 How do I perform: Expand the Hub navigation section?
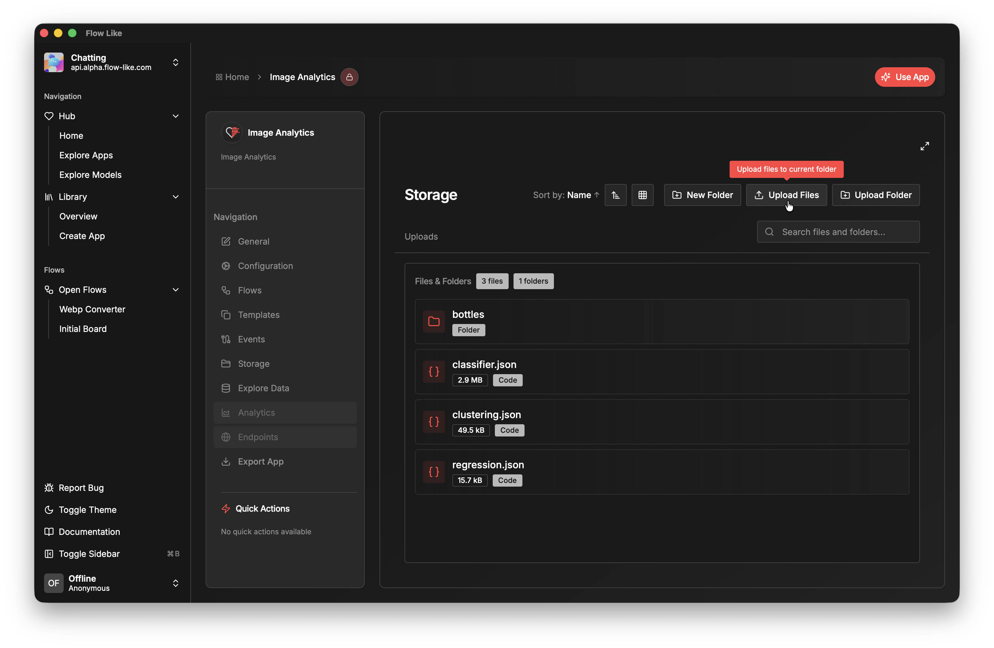175,116
